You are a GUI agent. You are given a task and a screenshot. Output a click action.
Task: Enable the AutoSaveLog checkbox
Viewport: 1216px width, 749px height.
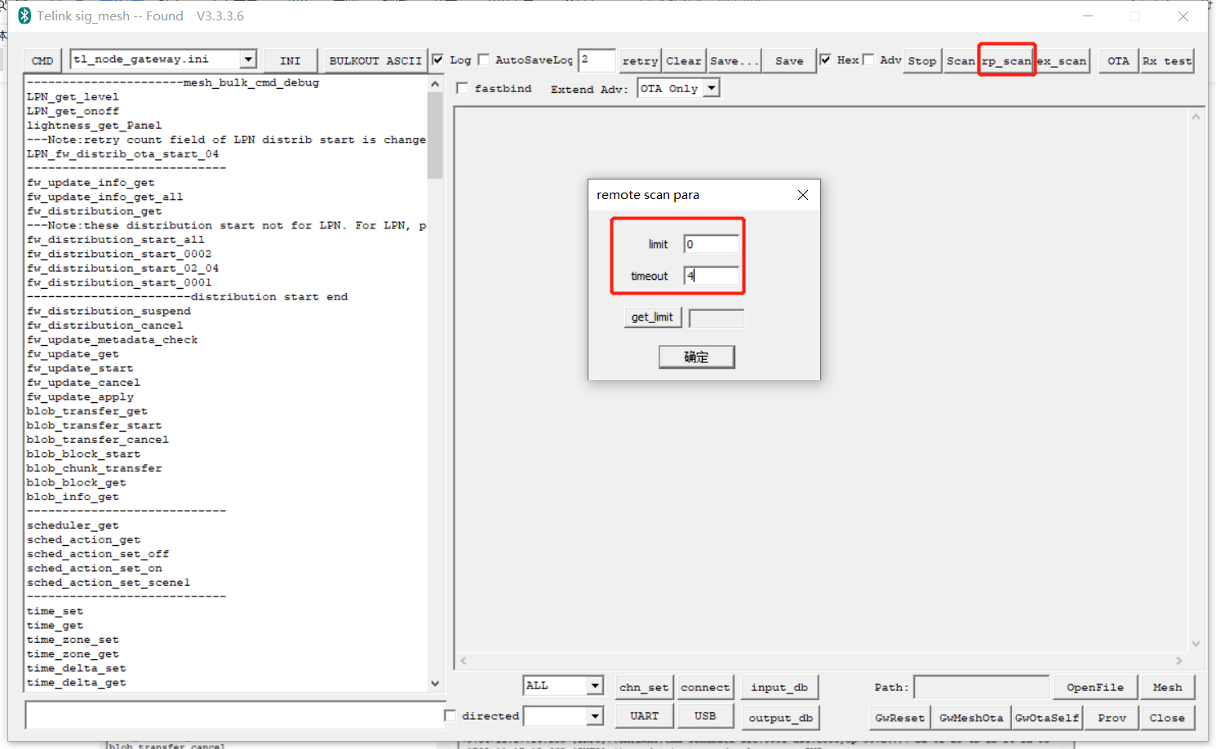(484, 60)
